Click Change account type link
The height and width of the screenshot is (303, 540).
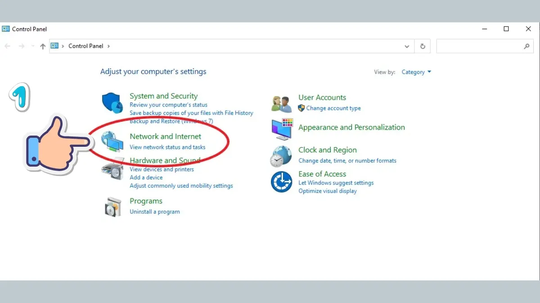click(x=333, y=108)
